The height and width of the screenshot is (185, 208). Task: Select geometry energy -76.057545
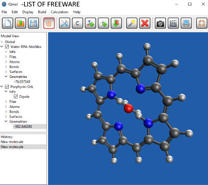tap(22, 82)
